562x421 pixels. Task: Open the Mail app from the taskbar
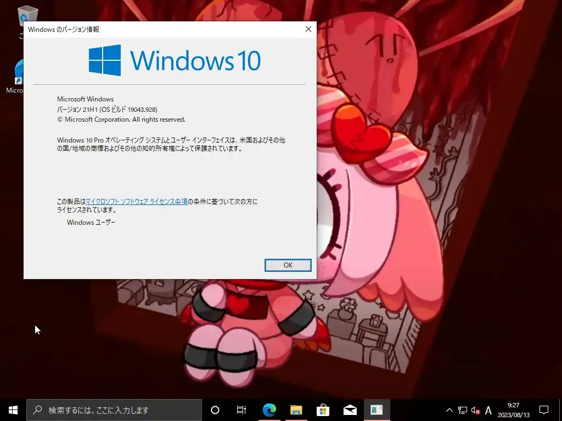coord(350,410)
